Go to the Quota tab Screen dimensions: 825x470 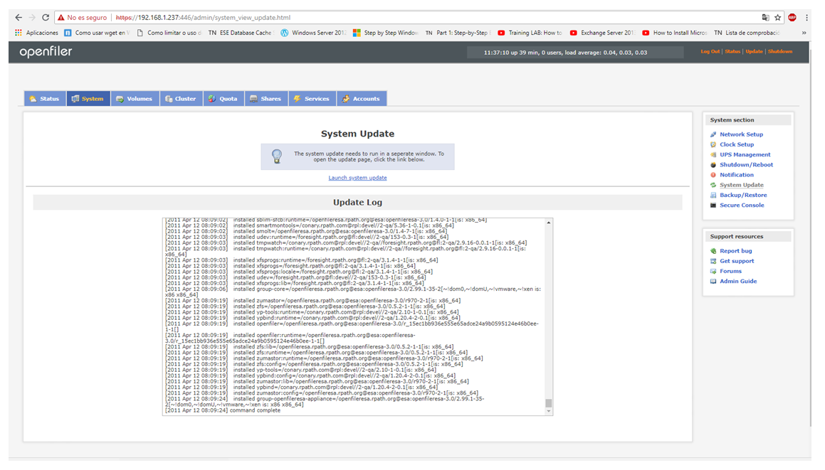click(x=224, y=99)
